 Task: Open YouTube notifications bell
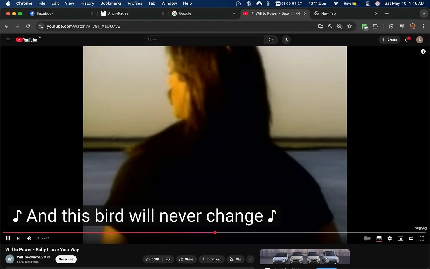406,40
